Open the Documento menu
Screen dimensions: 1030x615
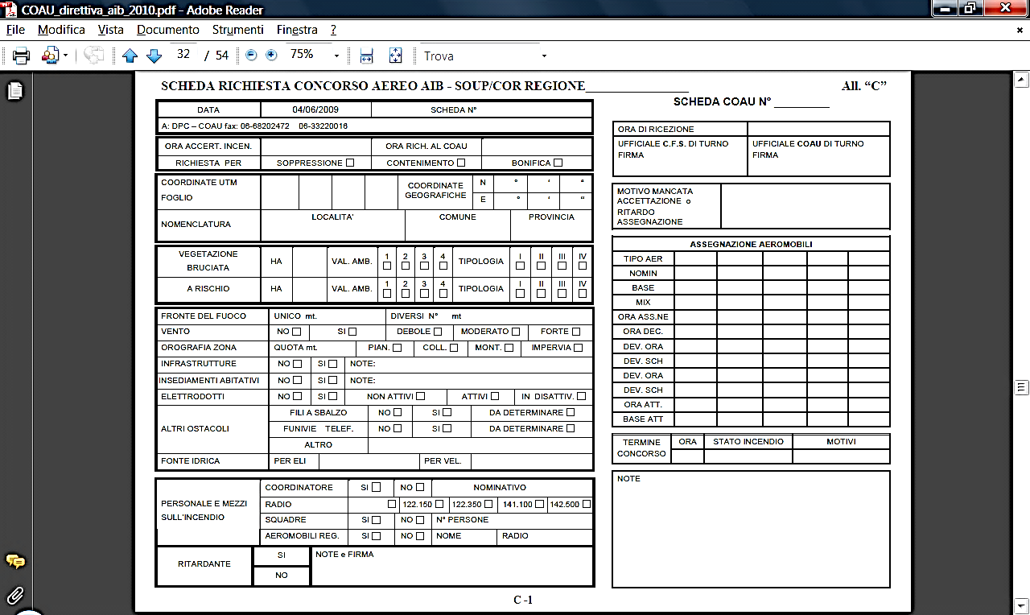pyautogui.click(x=168, y=30)
